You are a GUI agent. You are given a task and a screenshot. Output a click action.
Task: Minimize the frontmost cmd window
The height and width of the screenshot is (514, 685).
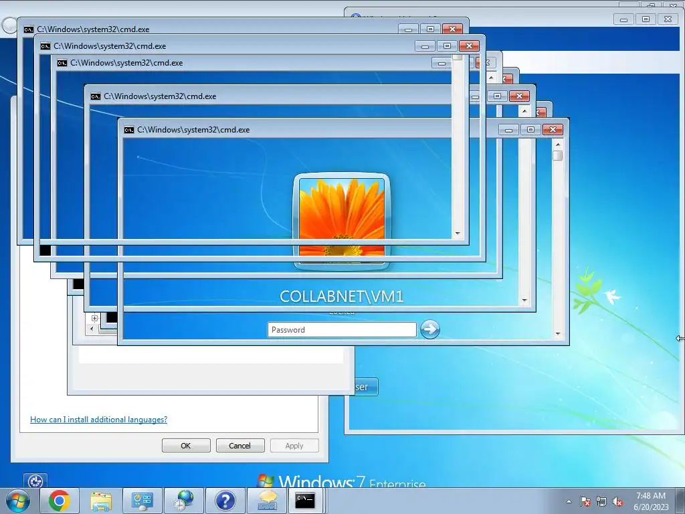click(508, 130)
